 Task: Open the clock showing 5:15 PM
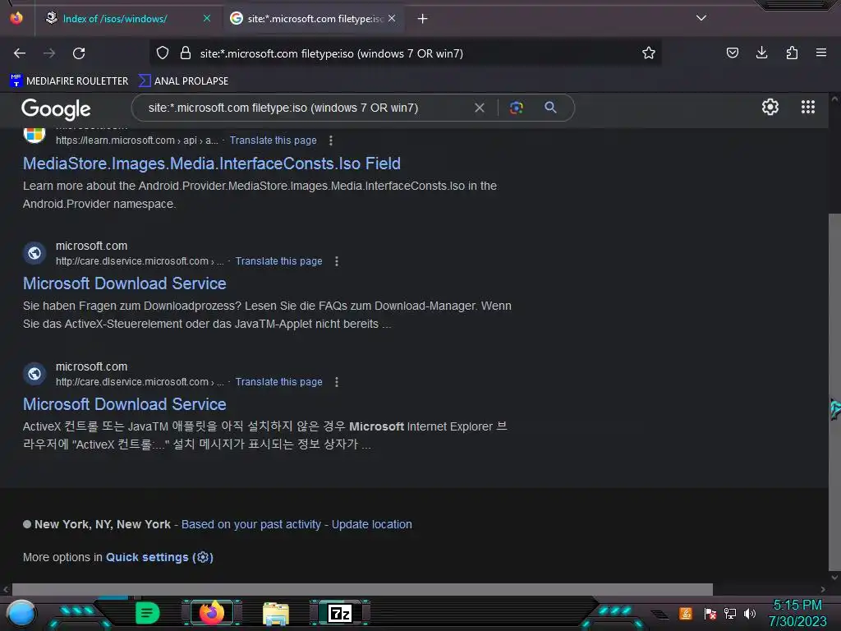tap(797, 613)
